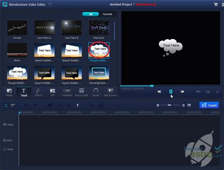This screenshot has width=224, height=170.
Task: Select the highlighted Thought Bubble template
Action: (99, 52)
